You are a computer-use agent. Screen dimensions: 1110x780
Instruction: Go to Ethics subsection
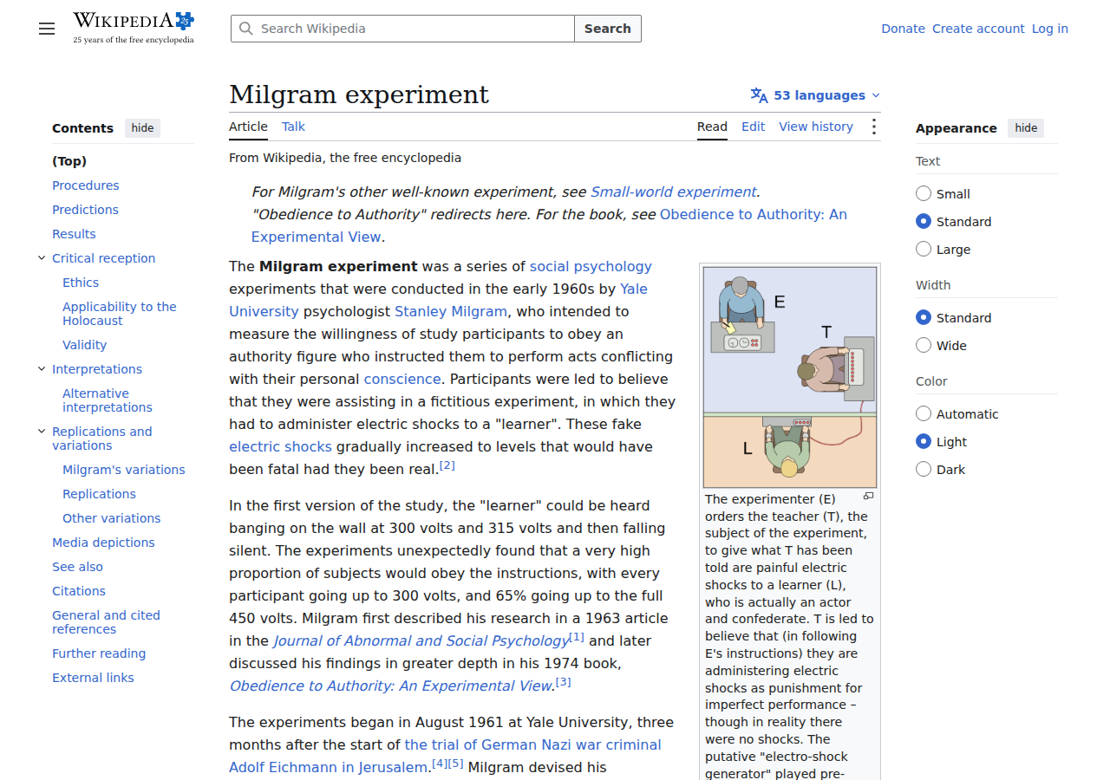tap(81, 283)
